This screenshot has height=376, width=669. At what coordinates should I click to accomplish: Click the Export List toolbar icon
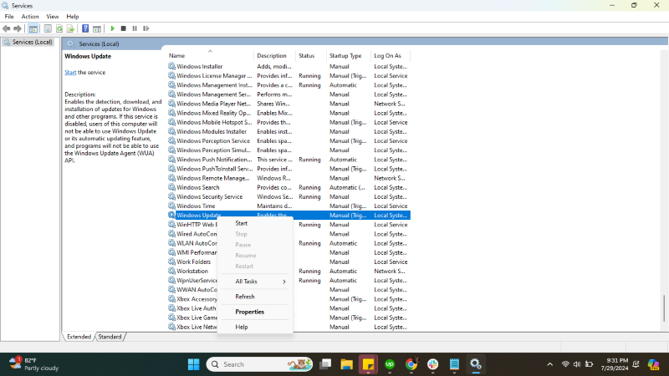pos(70,28)
